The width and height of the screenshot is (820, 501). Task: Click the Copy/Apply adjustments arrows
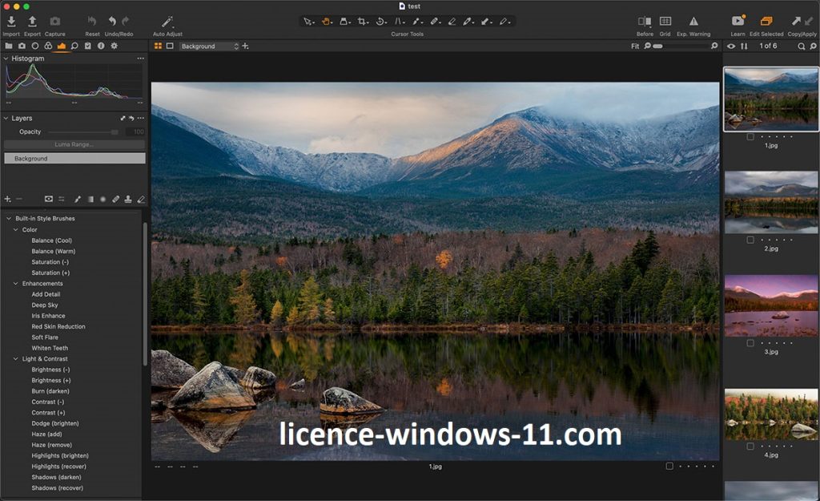click(x=802, y=22)
